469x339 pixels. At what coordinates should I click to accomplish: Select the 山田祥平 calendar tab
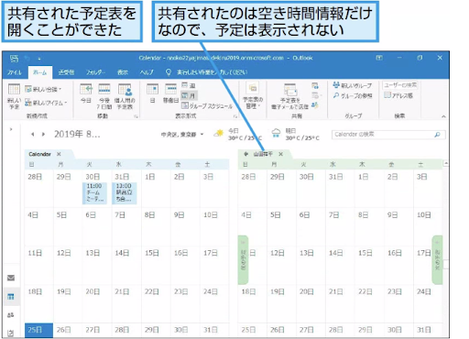click(263, 154)
